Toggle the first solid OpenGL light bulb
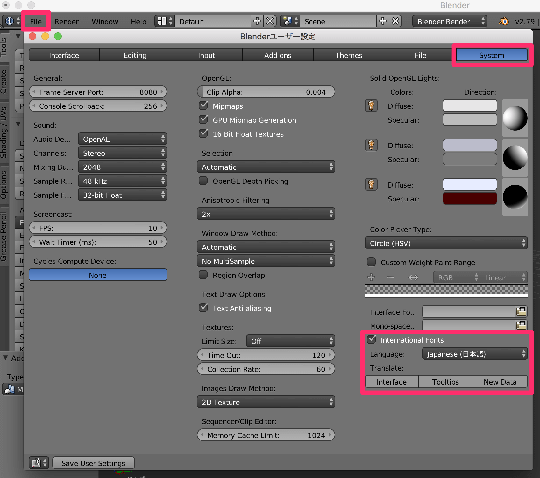540x478 pixels. tap(371, 106)
